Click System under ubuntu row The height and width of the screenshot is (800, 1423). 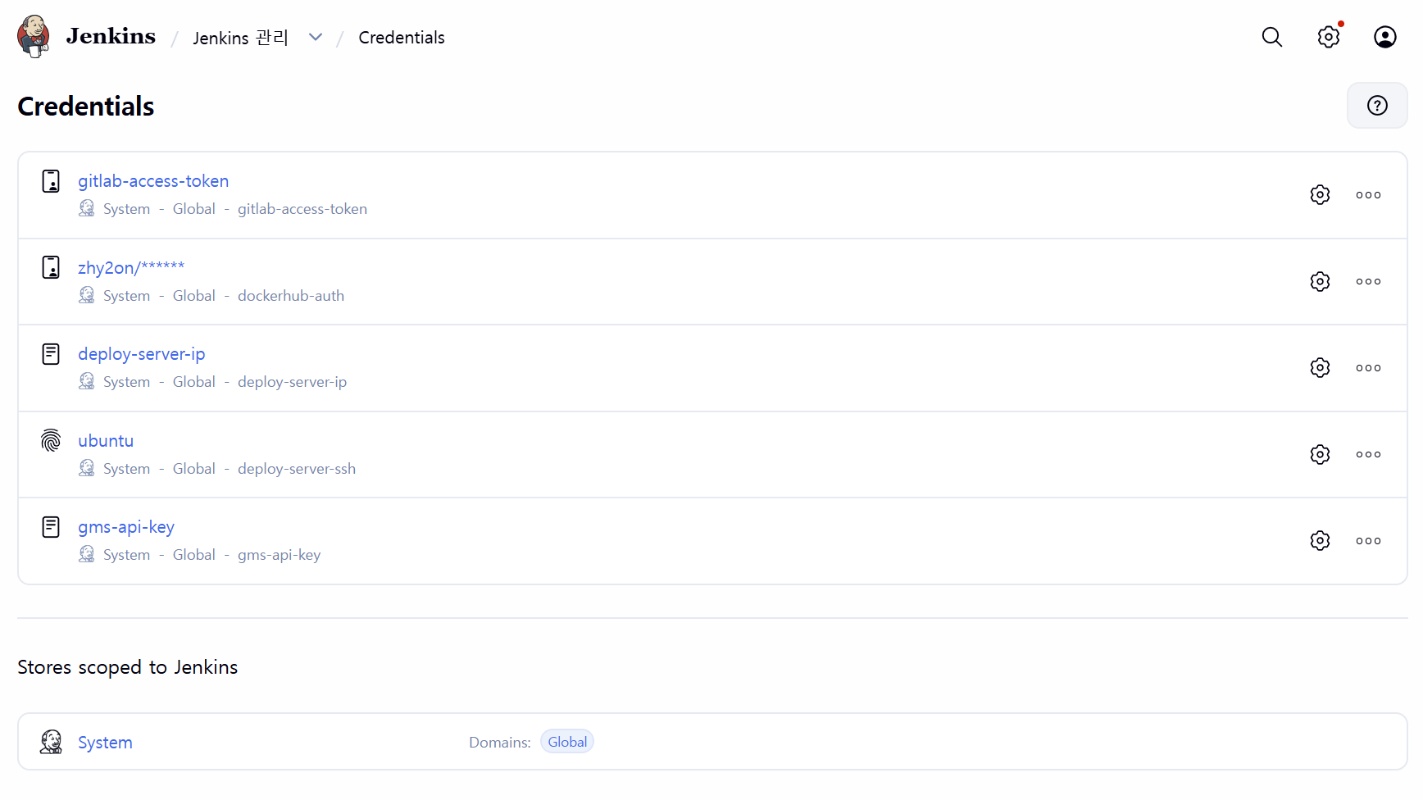127,469
